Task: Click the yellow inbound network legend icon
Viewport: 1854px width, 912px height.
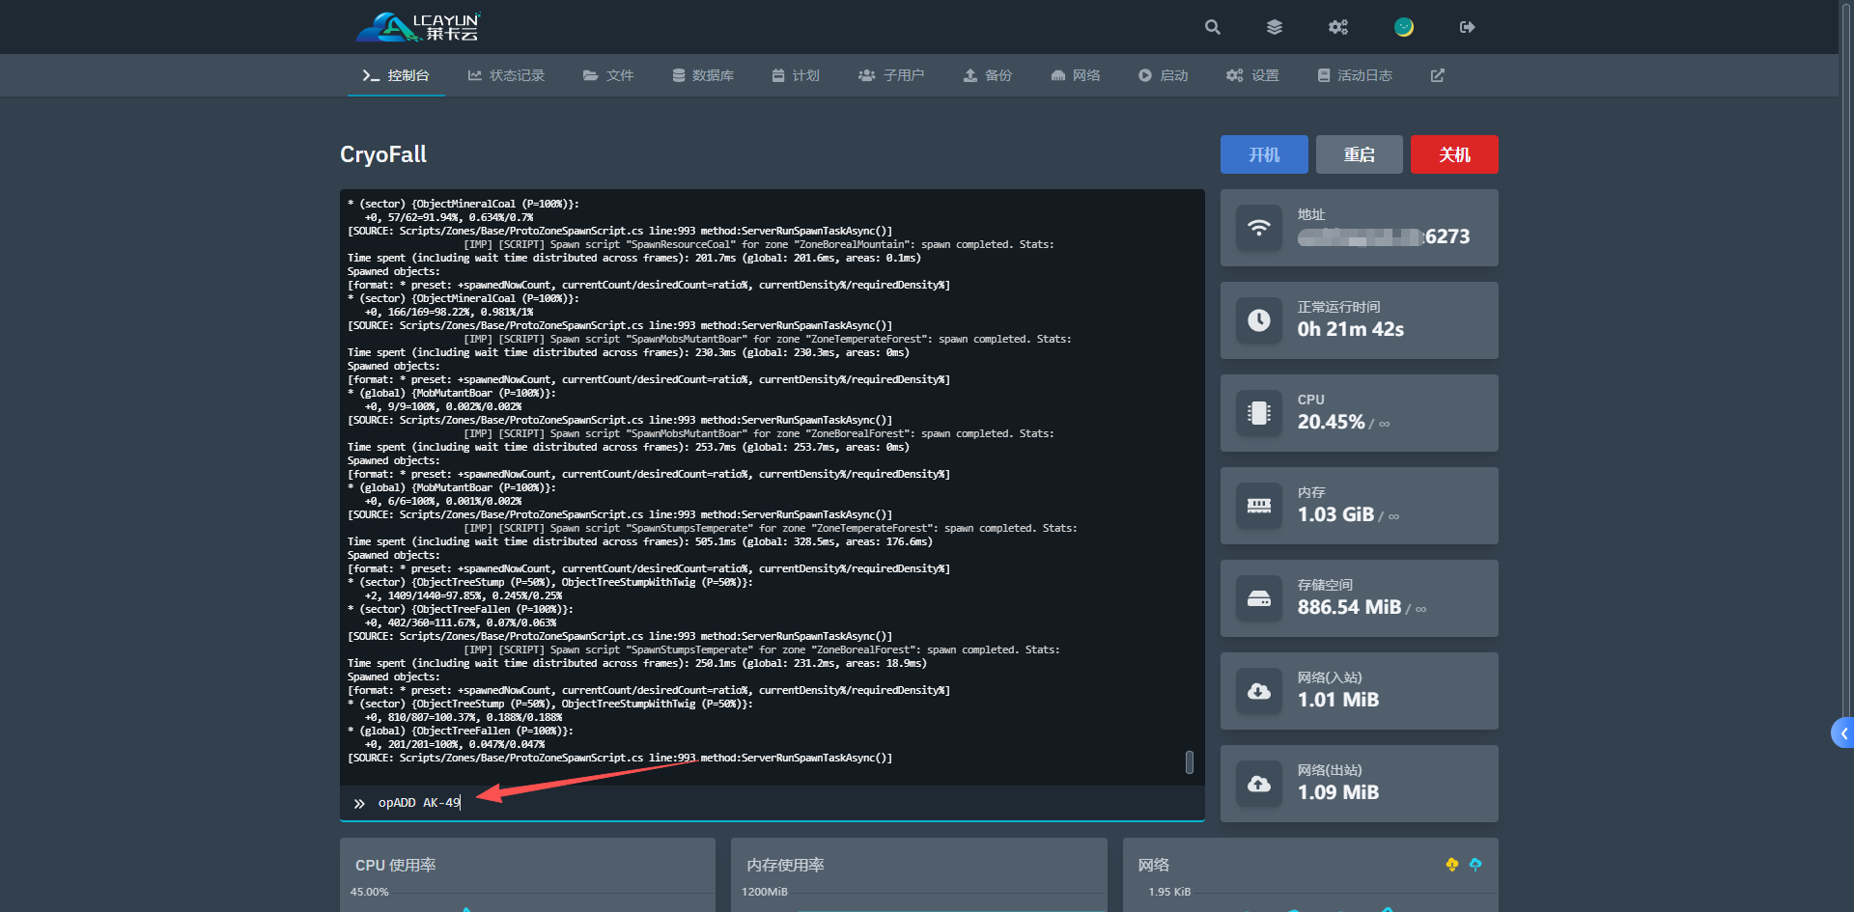Action: pyautogui.click(x=1451, y=865)
